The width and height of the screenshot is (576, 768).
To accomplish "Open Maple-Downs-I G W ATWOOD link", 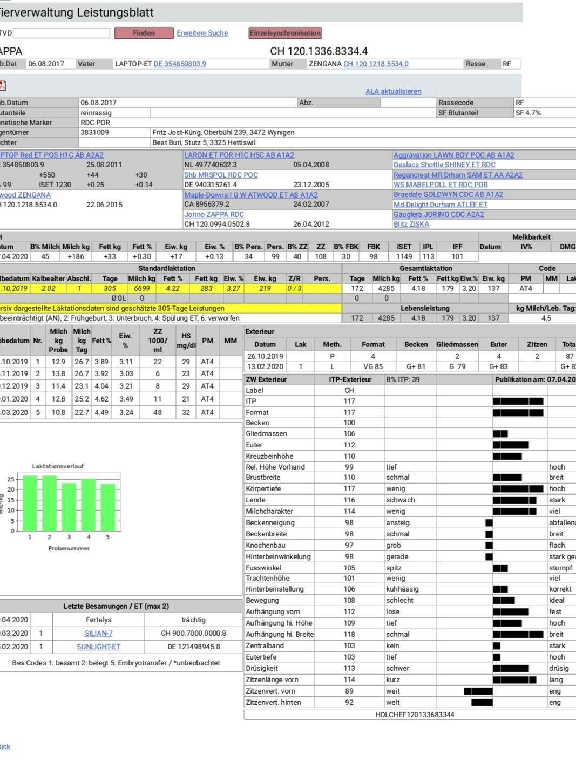I will click(250, 195).
